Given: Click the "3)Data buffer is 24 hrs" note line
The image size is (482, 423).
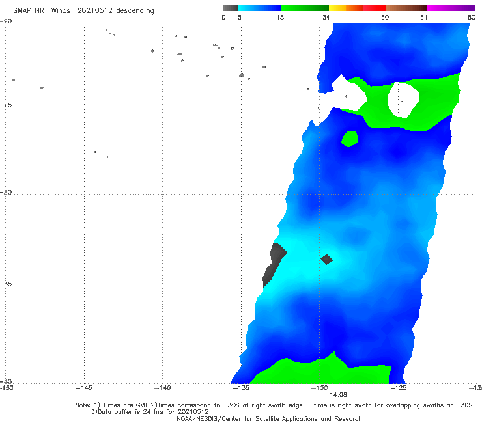Looking at the screenshot, I should 150,412.
